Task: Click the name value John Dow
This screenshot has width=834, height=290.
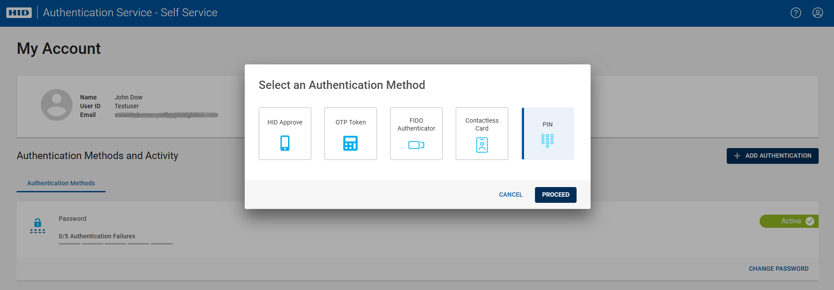Action: pyautogui.click(x=129, y=97)
